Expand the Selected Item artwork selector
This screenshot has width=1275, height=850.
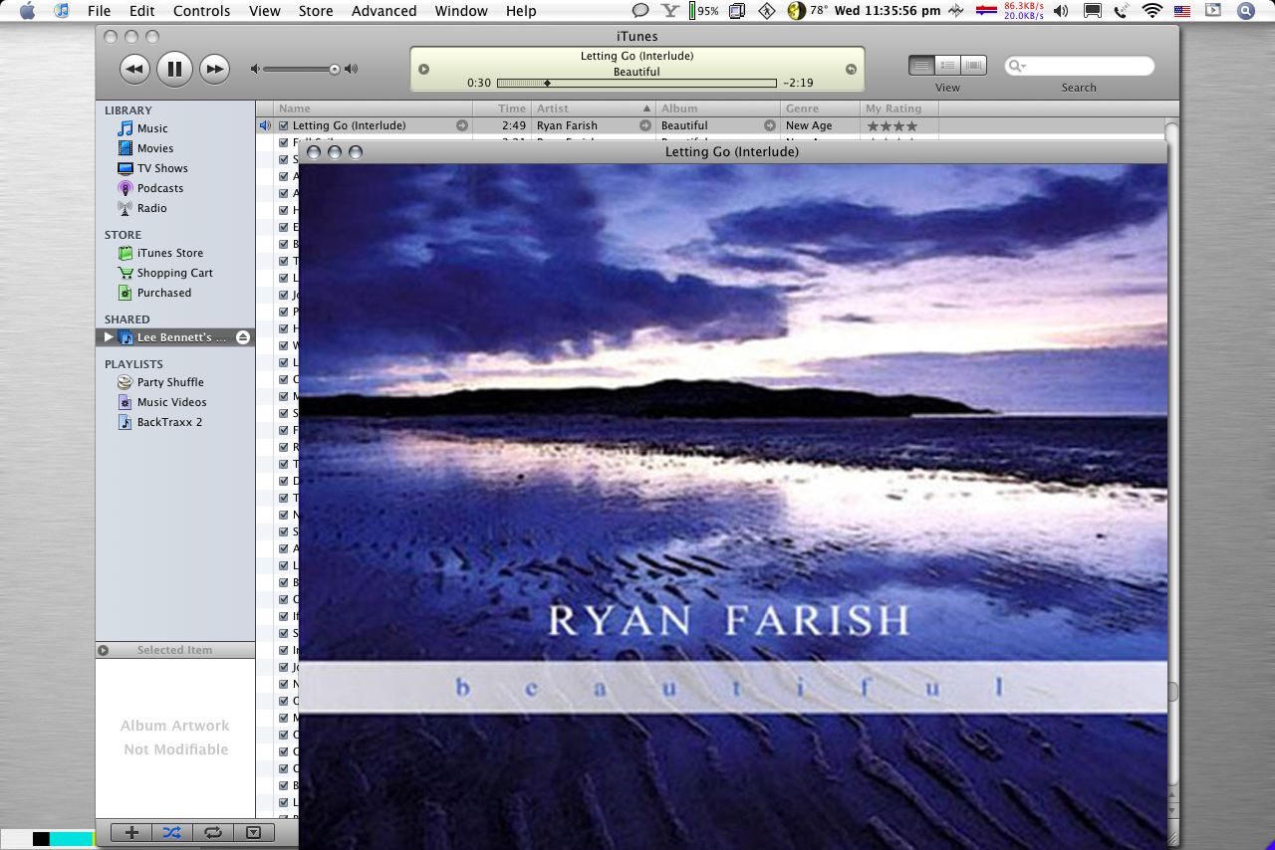point(103,650)
